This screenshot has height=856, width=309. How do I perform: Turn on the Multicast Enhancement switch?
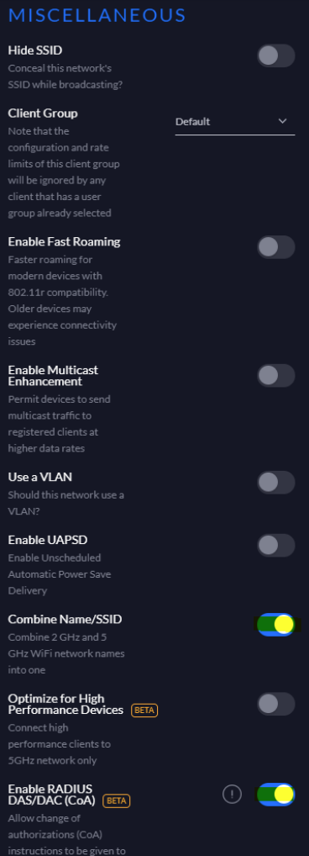point(275,376)
